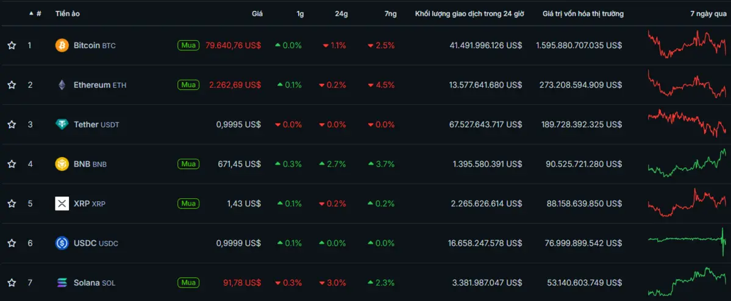Click Tether price 0,9995 US$
The width and height of the screenshot is (731, 301).
tap(239, 125)
